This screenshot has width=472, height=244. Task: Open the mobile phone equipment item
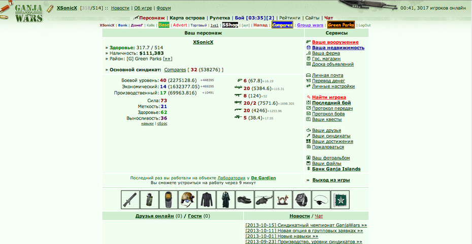168,200
